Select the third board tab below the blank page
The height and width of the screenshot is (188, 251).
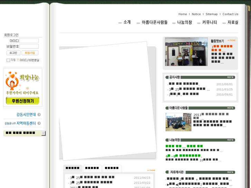click(x=112, y=168)
